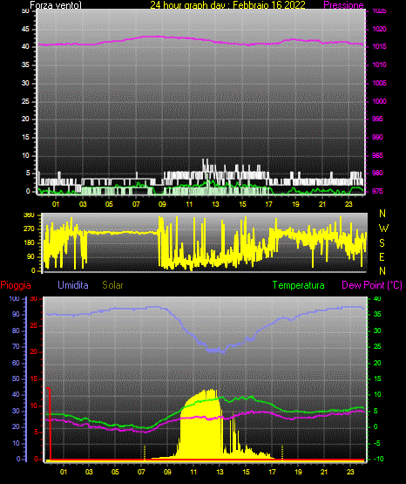The image size is (406, 484).
Task: Click the Temperatura legend label
Action: click(299, 285)
